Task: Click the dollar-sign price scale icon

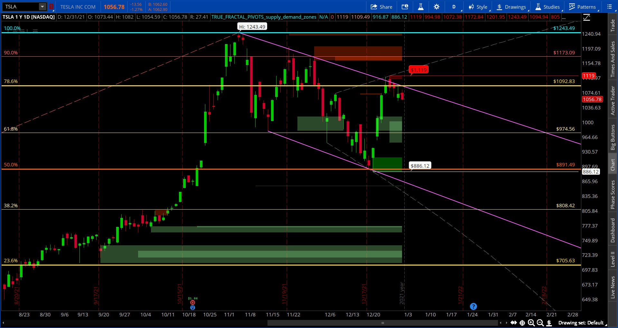Action: [549, 323]
